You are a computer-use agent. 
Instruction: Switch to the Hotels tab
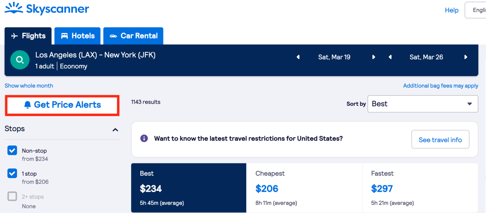point(77,36)
